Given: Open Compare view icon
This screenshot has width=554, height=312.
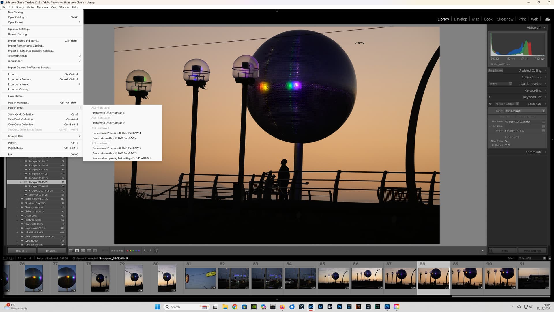Looking at the screenshot, I should pyautogui.click(x=83, y=251).
